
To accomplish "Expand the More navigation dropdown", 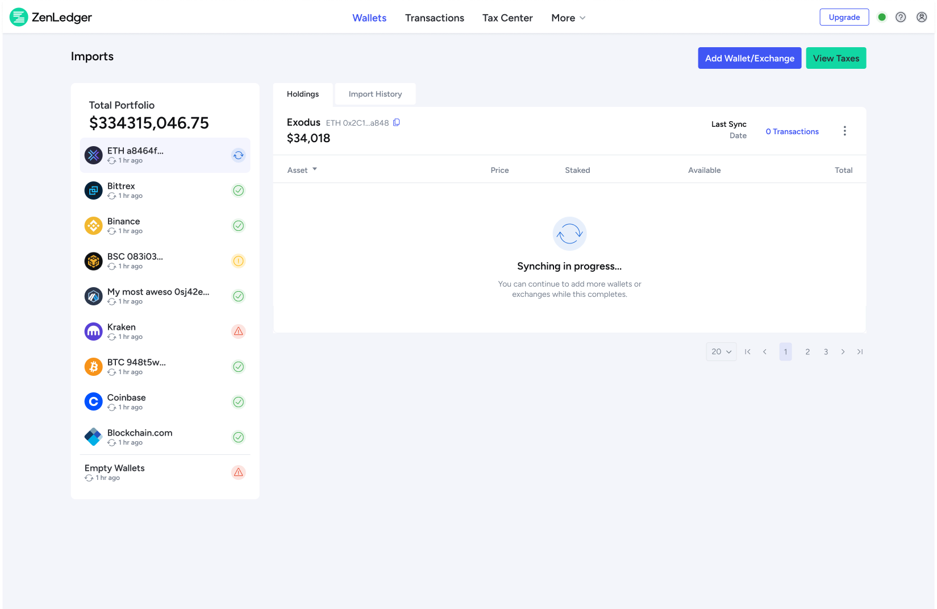I will tap(568, 18).
